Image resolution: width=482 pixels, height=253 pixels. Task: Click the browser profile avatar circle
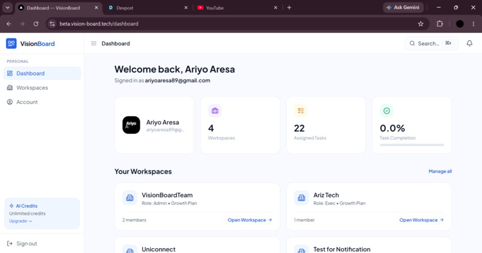tap(459, 24)
